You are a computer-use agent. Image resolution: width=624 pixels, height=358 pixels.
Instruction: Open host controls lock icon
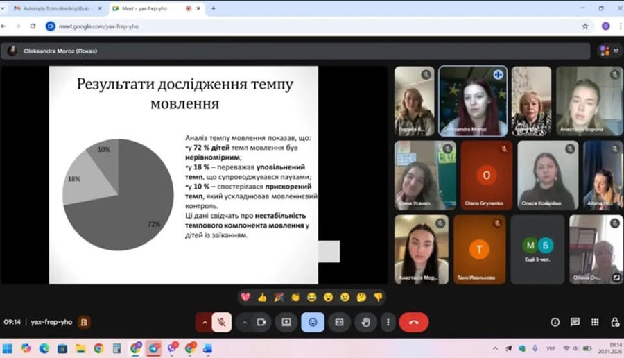pos(615,322)
